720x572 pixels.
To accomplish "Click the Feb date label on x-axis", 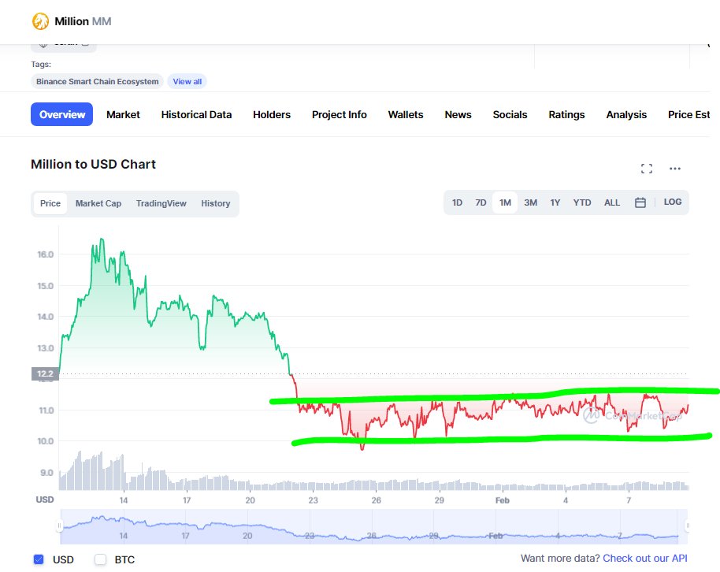I will [x=503, y=500].
